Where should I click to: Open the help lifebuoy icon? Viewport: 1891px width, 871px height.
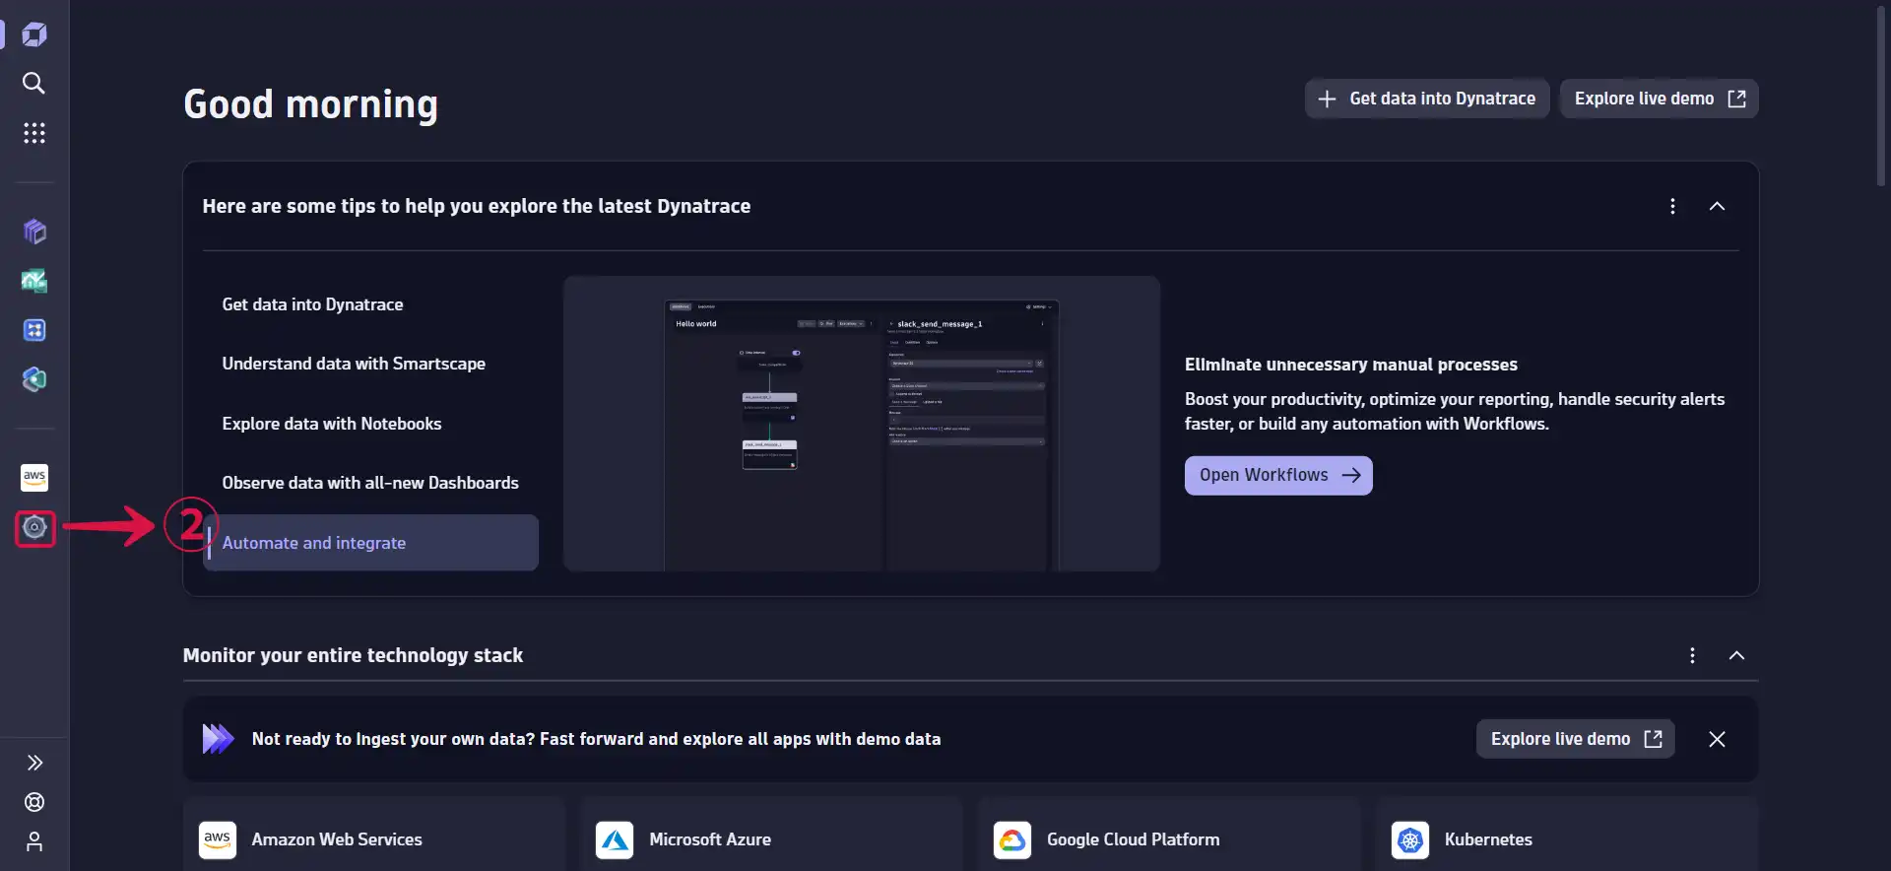[34, 802]
